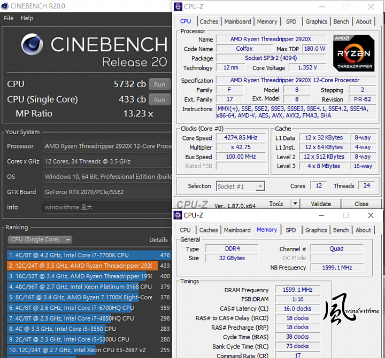Switch to SPD tab in lower CPU-Z

coord(291,230)
